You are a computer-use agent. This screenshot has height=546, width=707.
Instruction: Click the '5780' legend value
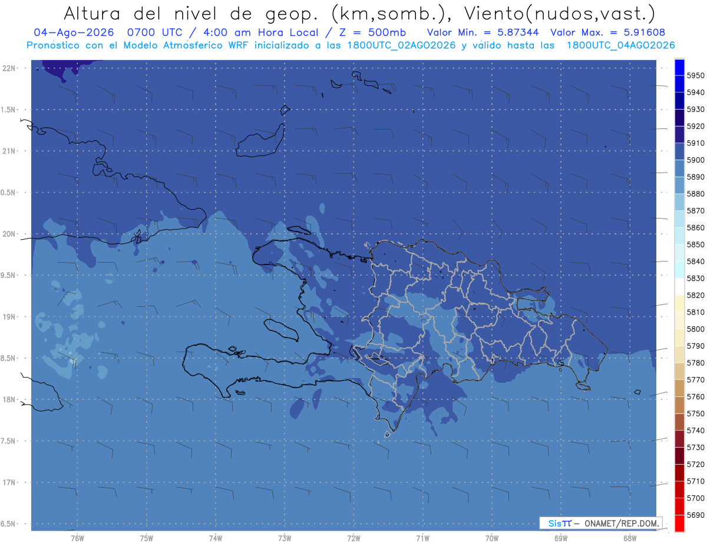(696, 363)
